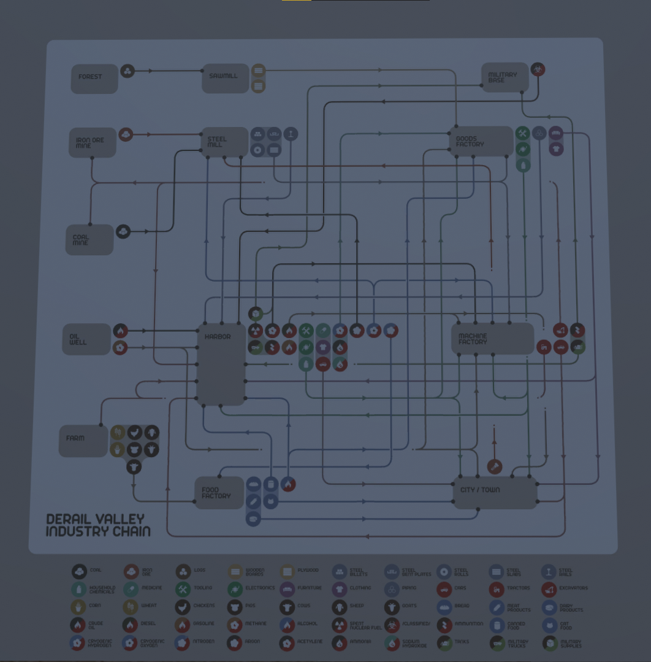The image size is (651, 662).
Task: Click the Steel Rails legend icon
Action: pyautogui.click(x=549, y=572)
